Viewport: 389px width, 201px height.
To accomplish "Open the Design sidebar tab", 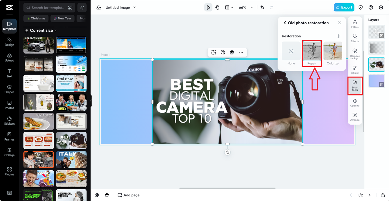I will pyautogui.click(x=9, y=42).
